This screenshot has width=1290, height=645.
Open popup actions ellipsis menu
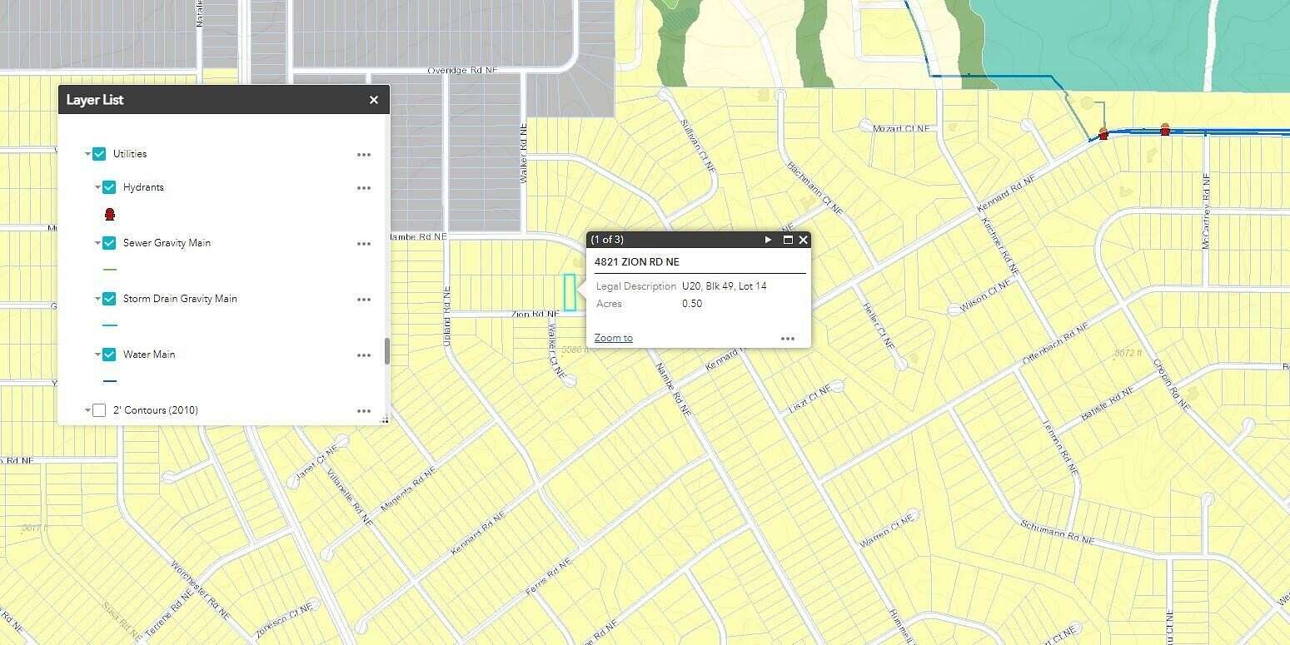point(788,339)
